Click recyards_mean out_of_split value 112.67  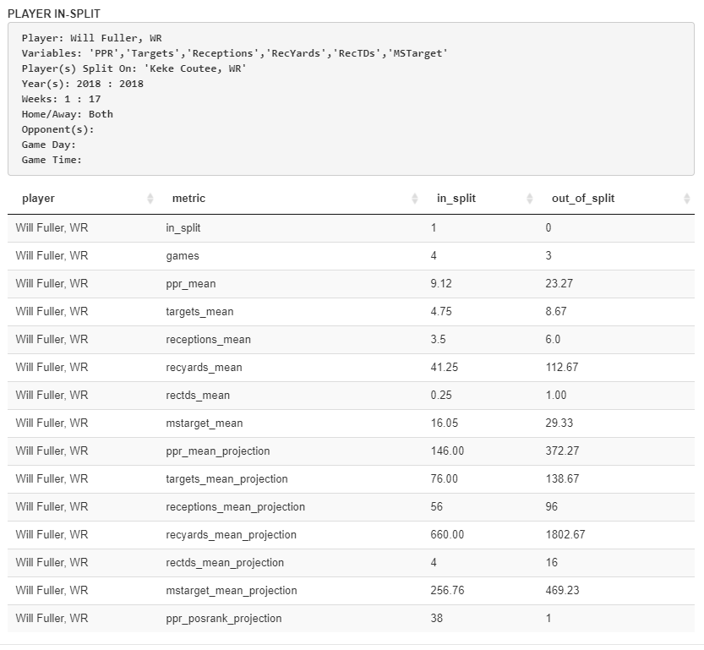[x=561, y=368]
